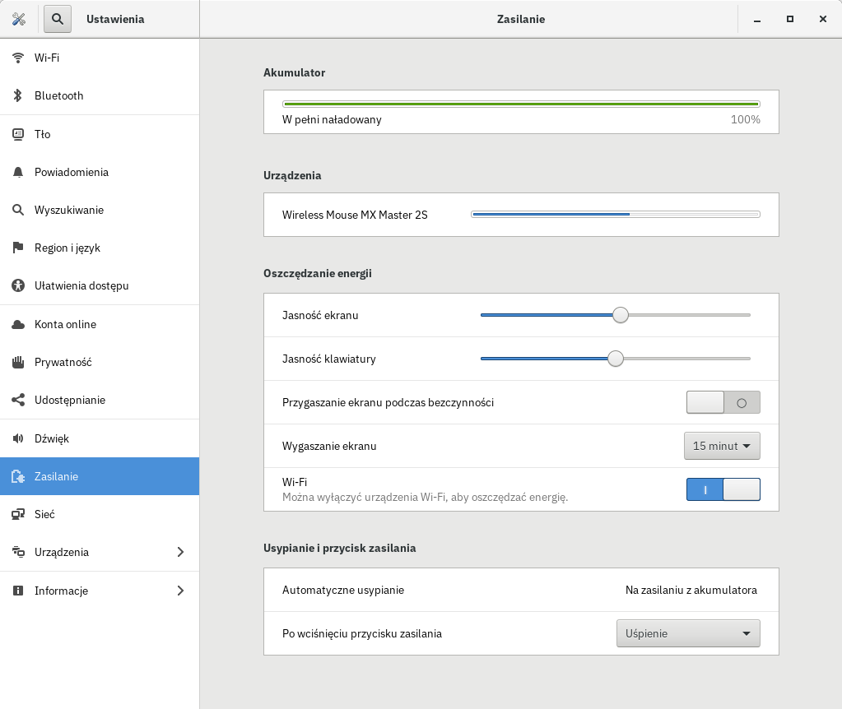Click the Prywatność hand icon
The width and height of the screenshot is (842, 709).
18,362
